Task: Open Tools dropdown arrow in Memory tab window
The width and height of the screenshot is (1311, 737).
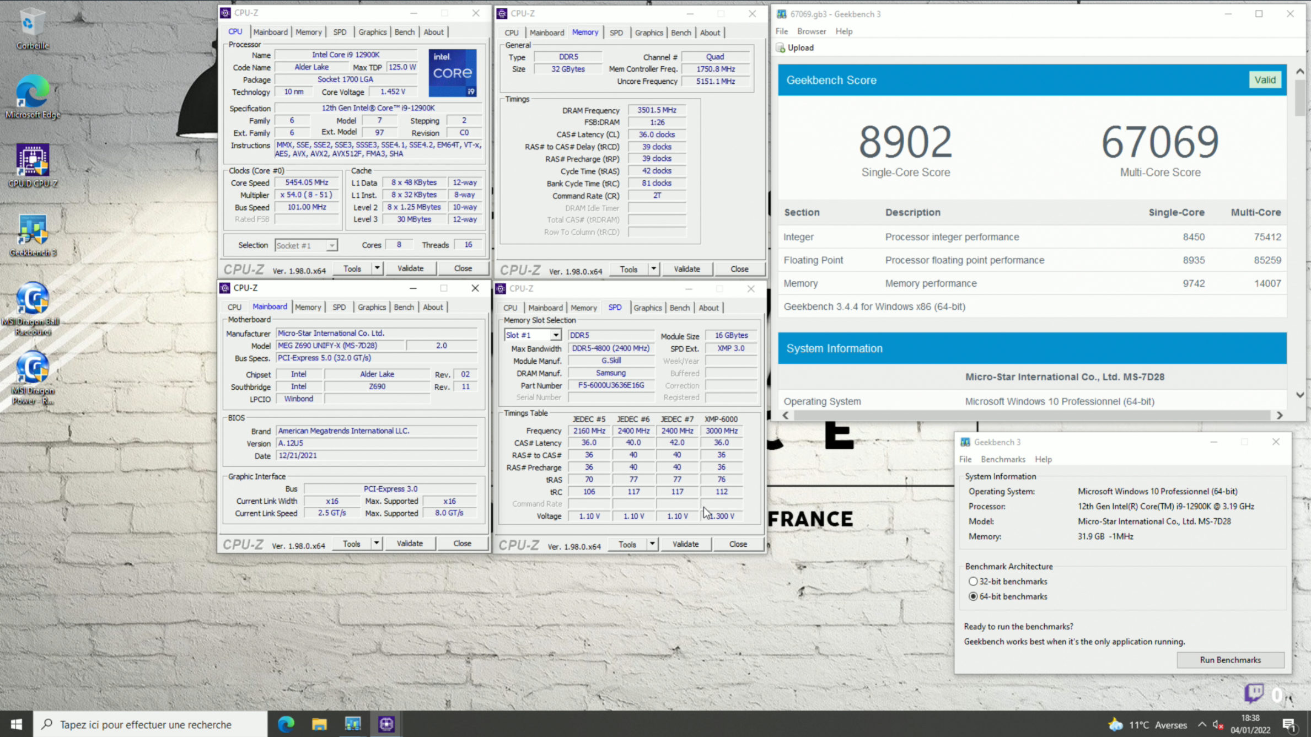Action: click(653, 269)
